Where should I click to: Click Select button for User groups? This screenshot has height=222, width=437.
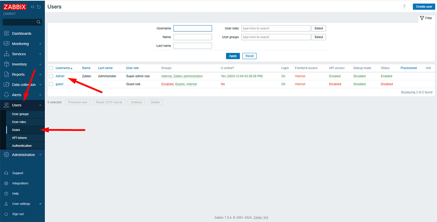click(319, 37)
